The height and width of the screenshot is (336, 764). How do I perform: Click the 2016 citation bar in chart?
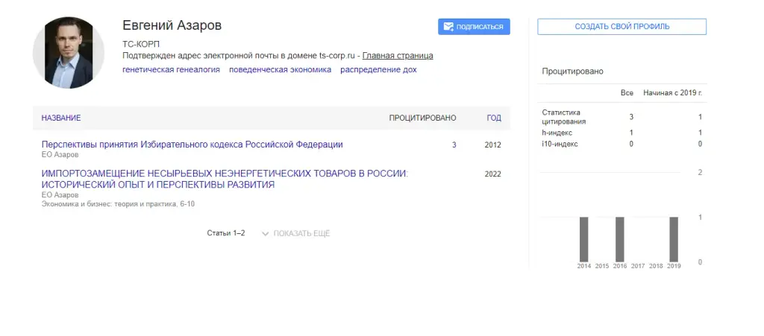pyautogui.click(x=620, y=239)
